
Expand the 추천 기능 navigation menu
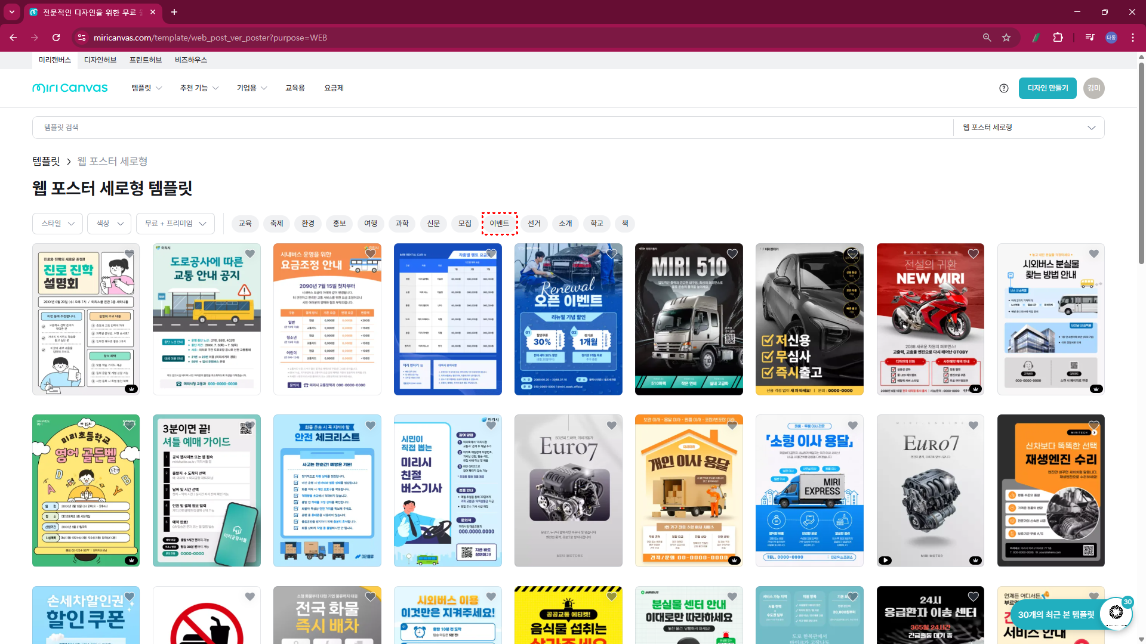[x=199, y=88]
